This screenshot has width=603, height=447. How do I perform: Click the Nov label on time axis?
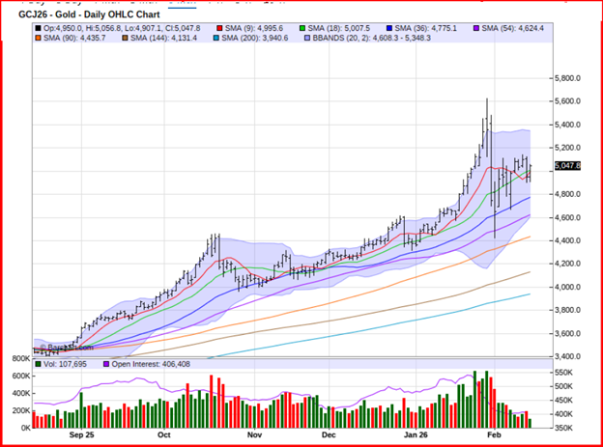click(x=253, y=435)
